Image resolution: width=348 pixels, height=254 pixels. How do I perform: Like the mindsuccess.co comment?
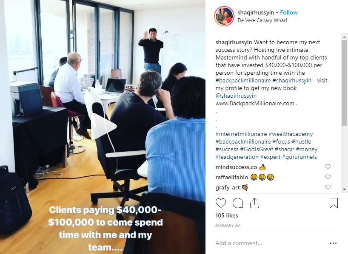tap(328, 167)
